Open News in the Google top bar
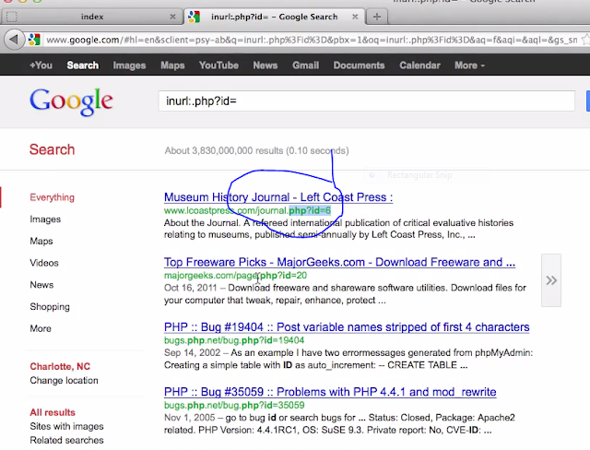Image resolution: width=590 pixels, height=450 pixels. (x=265, y=65)
